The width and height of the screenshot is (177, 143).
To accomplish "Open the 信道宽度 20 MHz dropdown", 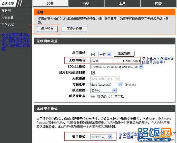I will pyautogui.click(x=103, y=90).
